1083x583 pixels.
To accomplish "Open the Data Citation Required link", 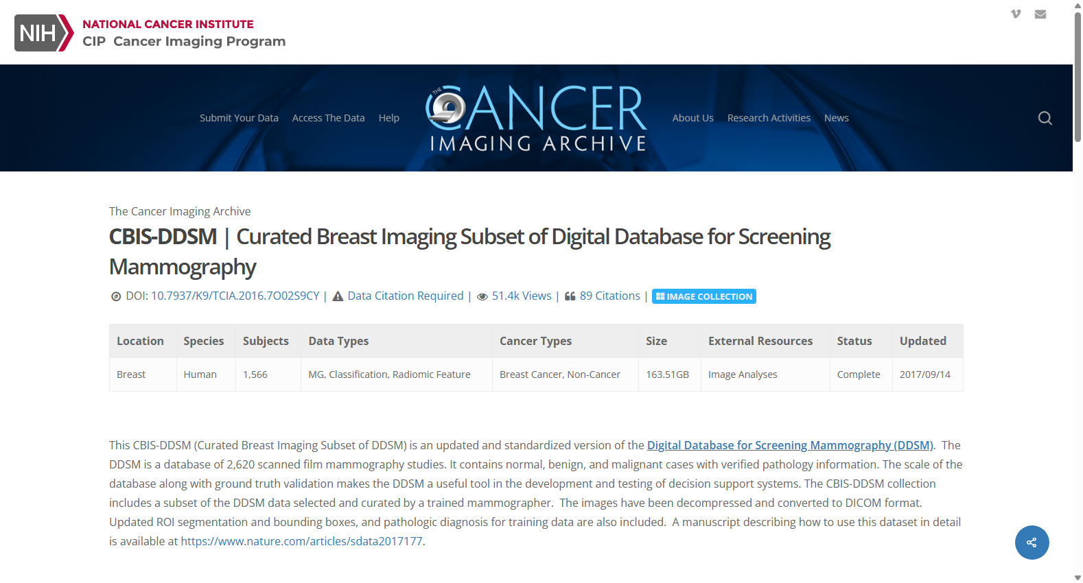I will click(406, 296).
